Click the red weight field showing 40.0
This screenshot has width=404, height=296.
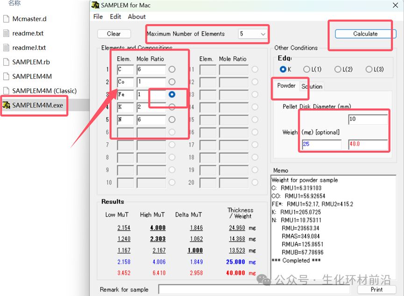pyautogui.click(x=368, y=144)
